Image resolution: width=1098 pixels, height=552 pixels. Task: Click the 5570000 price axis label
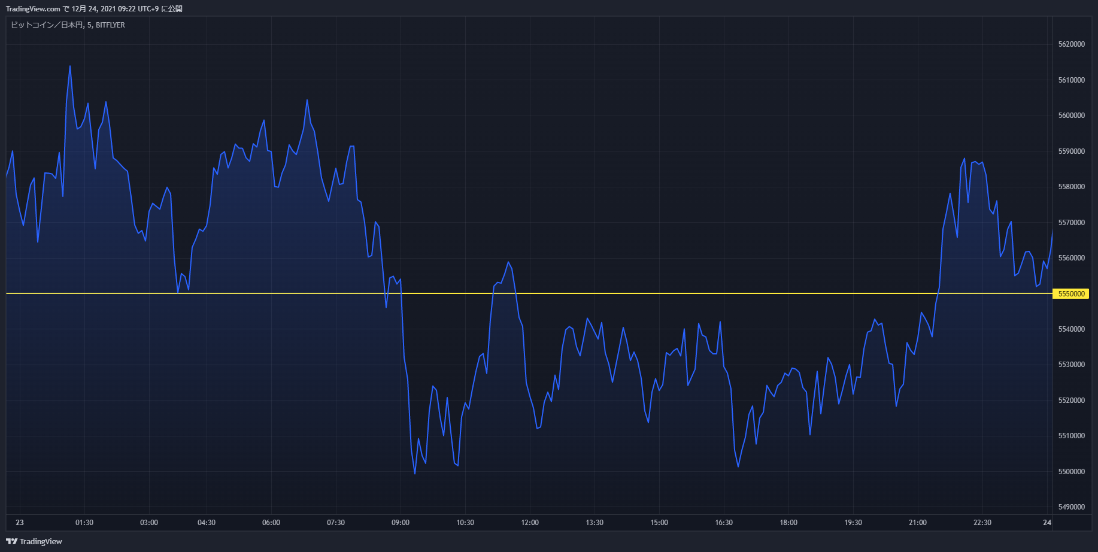(1071, 223)
